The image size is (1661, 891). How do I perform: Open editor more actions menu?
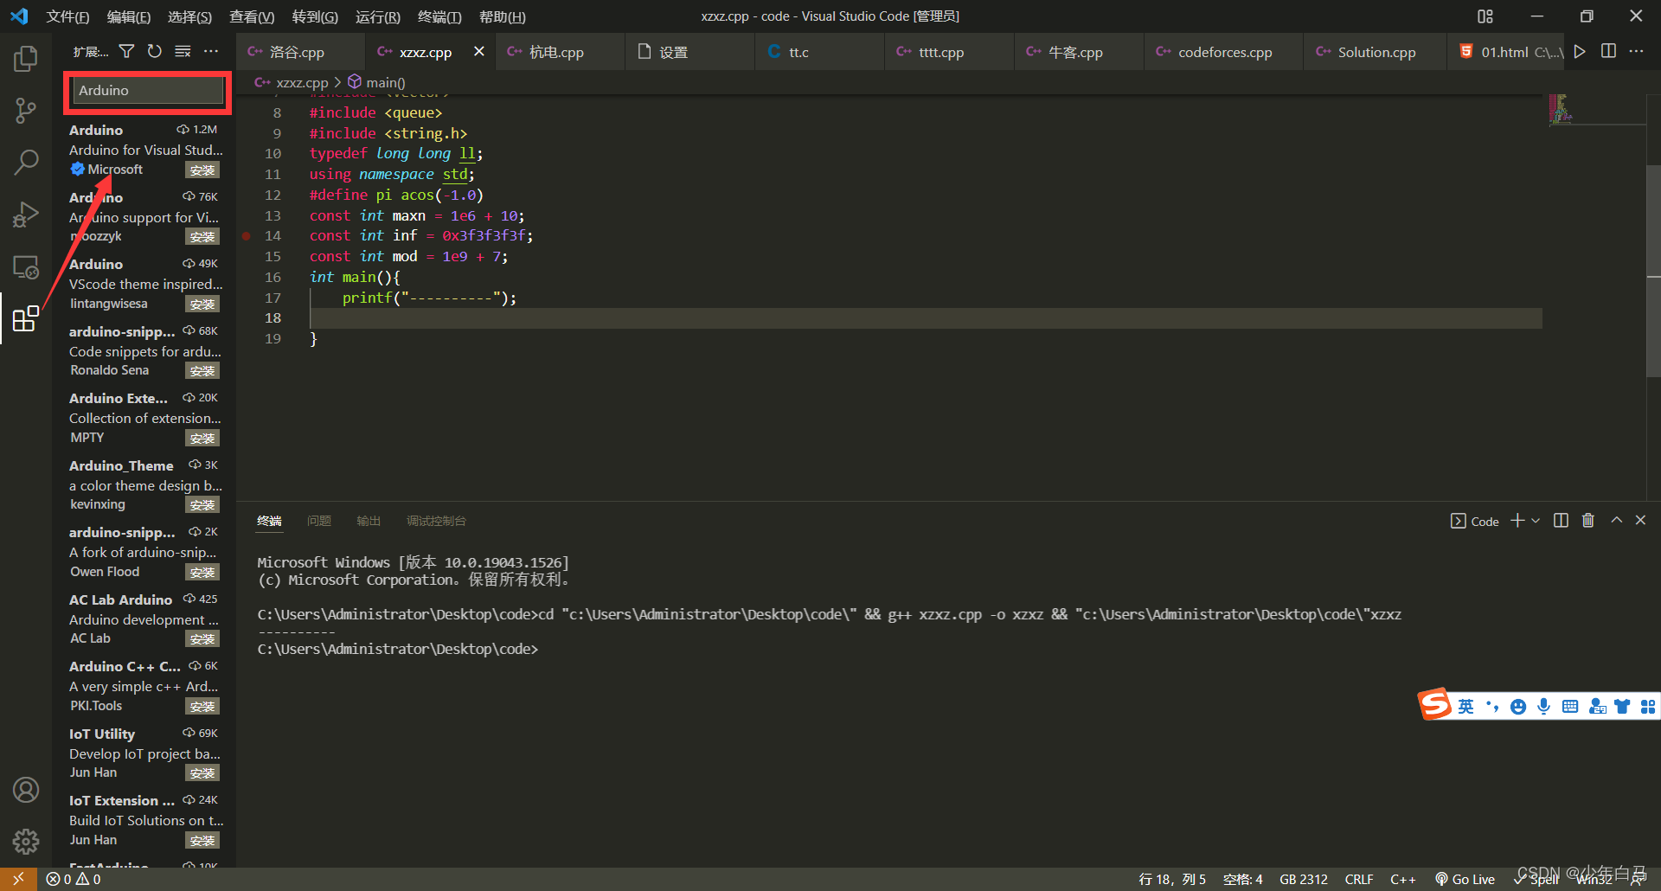[x=1636, y=52]
